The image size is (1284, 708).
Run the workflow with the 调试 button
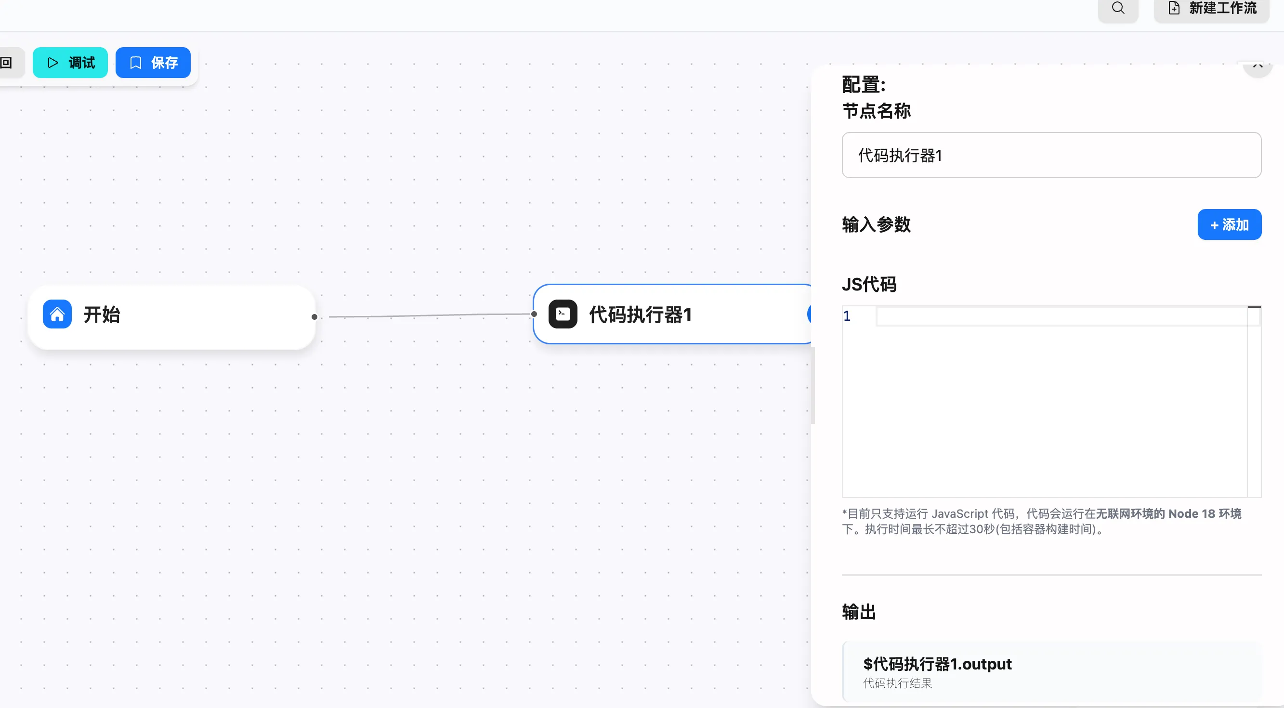(70, 63)
